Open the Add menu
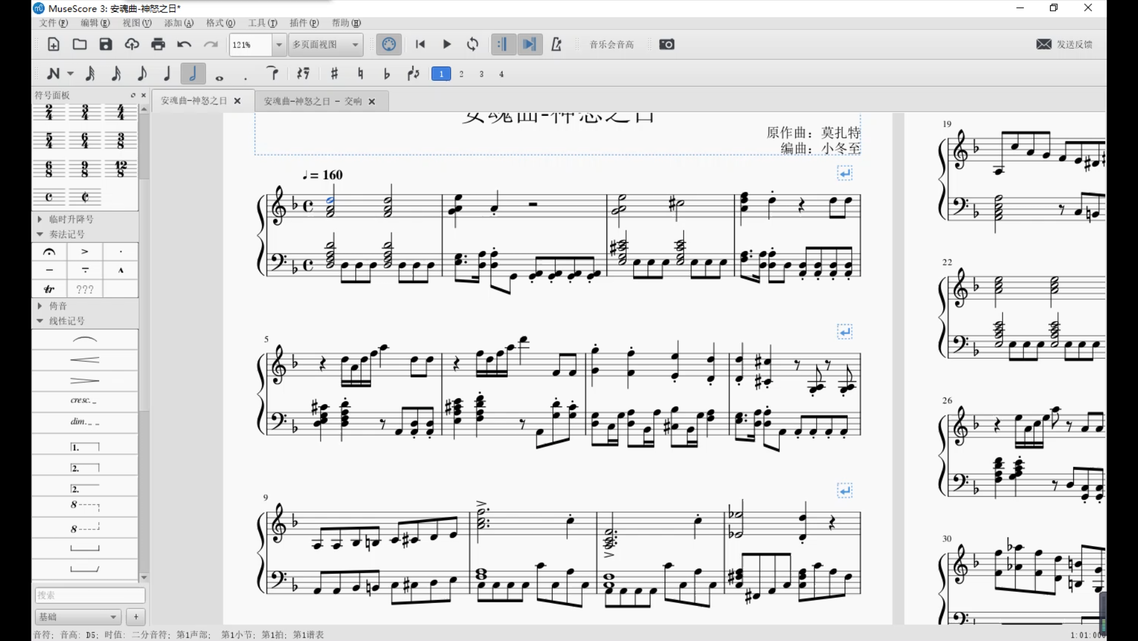Viewport: 1138px width, 641px height. coord(179,23)
